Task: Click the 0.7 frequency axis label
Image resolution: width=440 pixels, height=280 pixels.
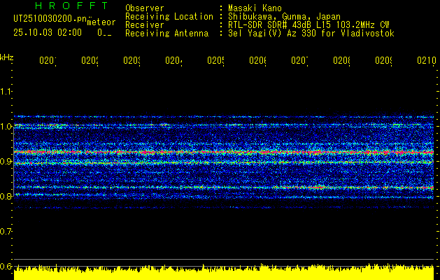Action: pyautogui.click(x=6, y=231)
